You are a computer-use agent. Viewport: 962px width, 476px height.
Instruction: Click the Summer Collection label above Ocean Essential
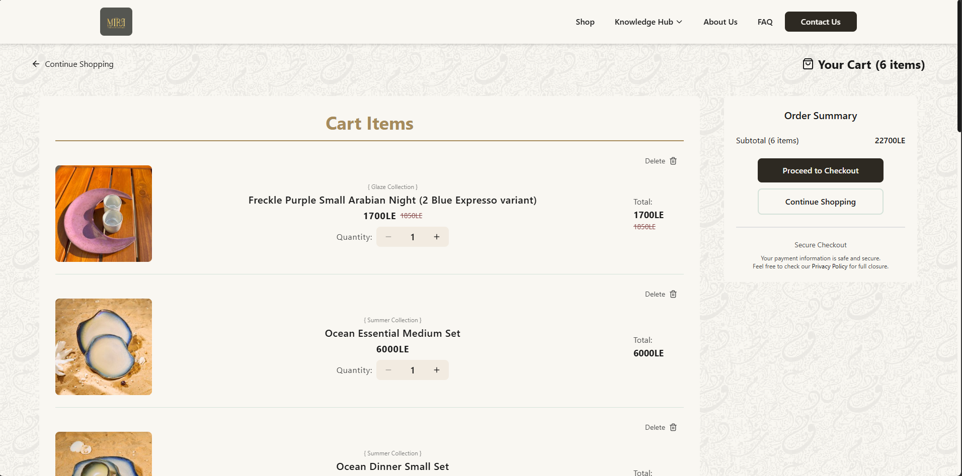tap(392, 320)
